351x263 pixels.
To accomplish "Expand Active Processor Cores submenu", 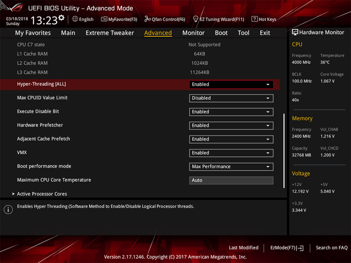I will tap(42, 194).
